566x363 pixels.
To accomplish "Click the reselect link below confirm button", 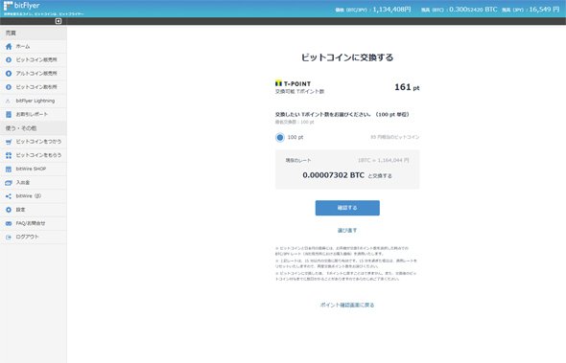I will (347, 230).
